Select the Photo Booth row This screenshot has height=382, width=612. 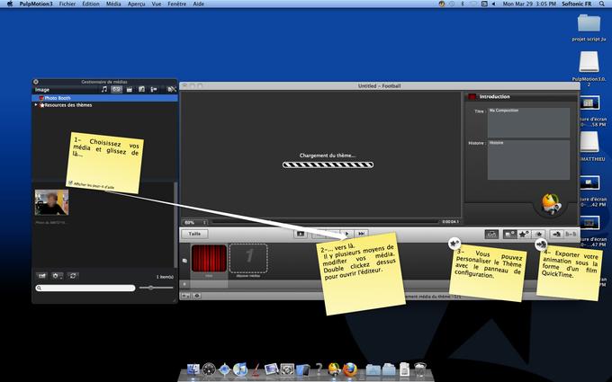104,98
